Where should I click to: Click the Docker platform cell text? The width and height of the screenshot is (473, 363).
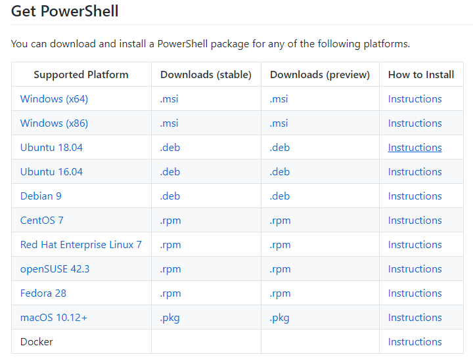[x=37, y=341]
